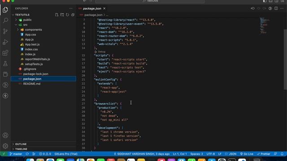
Task: Click the editor minimap
Action: click(264, 25)
